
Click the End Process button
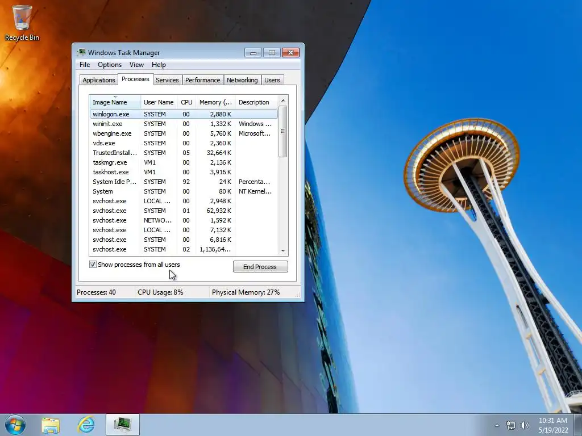(x=260, y=267)
